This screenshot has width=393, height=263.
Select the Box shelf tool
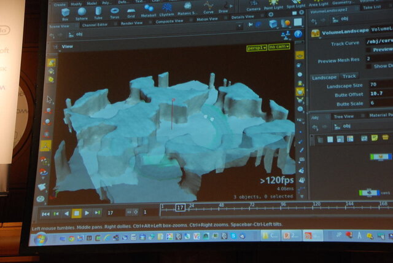(66, 14)
